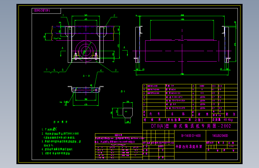The width and height of the screenshot is (259, 168).
Task: Click the A - A section view label
Action: pyautogui.click(x=86, y=76)
